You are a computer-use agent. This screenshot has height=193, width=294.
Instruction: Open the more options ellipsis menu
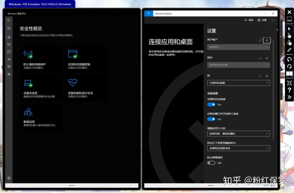click(x=273, y=20)
